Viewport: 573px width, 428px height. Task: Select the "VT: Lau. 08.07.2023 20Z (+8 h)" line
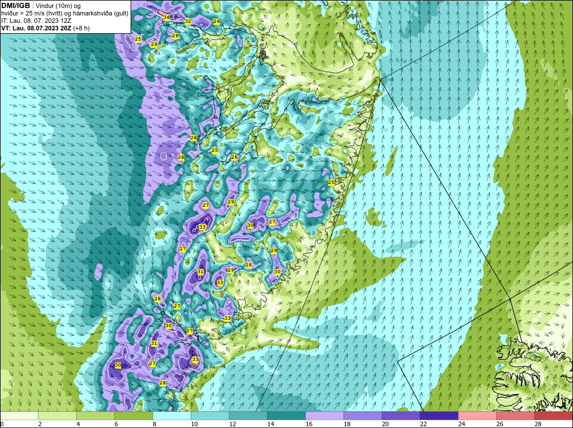click(x=45, y=28)
